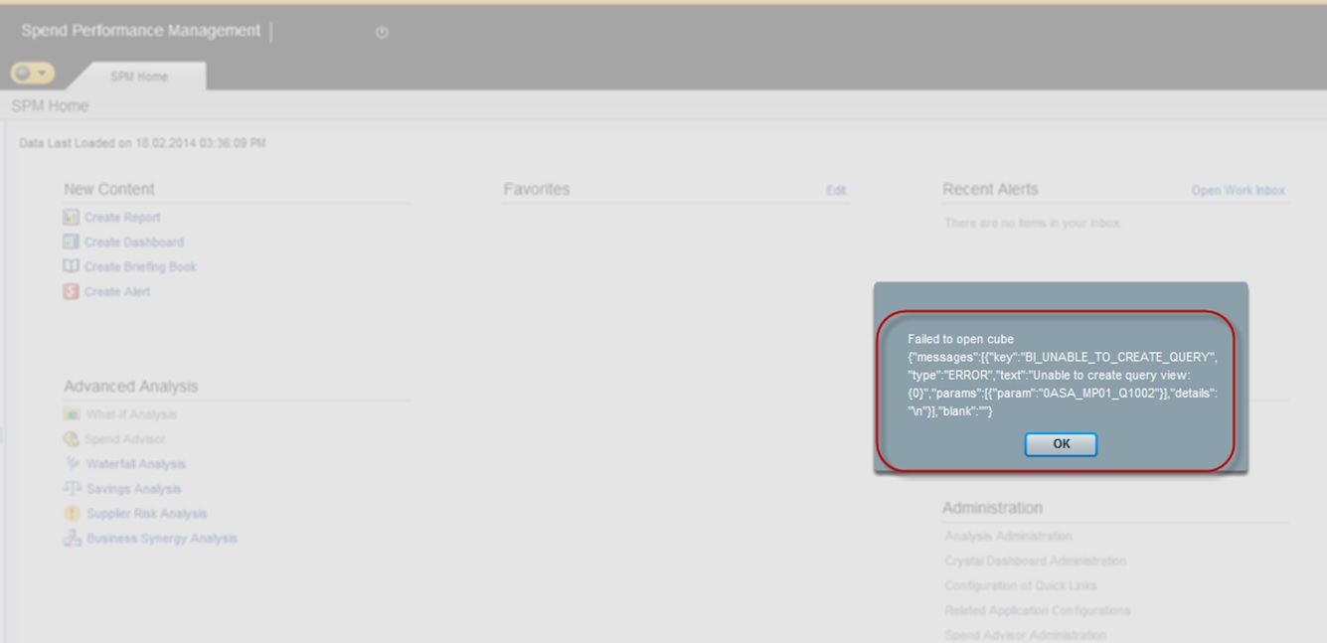Click the SPM Home page title
This screenshot has width=1327, height=643.
tap(50, 105)
